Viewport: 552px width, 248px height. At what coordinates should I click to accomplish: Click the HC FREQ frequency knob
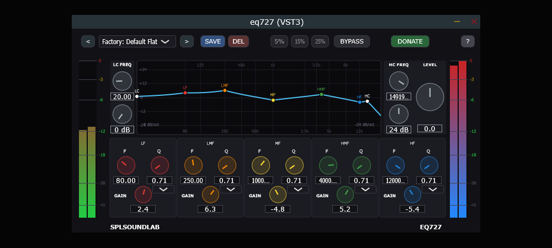click(399, 81)
